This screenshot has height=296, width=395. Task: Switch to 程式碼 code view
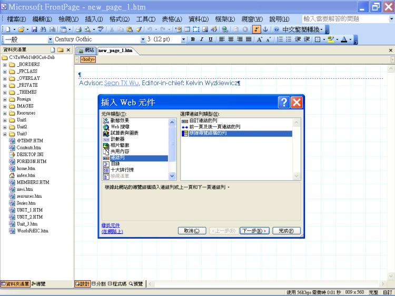pos(117,284)
